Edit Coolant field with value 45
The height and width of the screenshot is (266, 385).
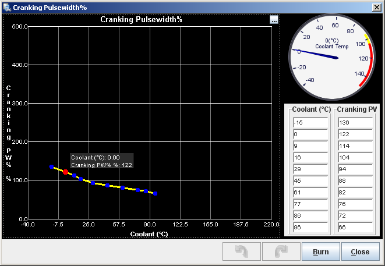[x=310, y=181]
